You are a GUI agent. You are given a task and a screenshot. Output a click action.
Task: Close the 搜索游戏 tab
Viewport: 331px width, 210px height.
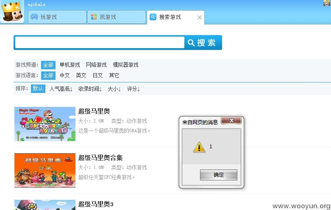(200, 17)
